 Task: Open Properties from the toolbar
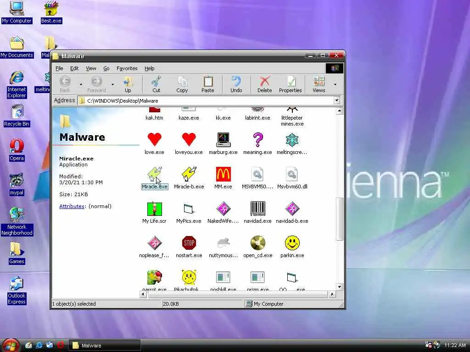coord(290,84)
